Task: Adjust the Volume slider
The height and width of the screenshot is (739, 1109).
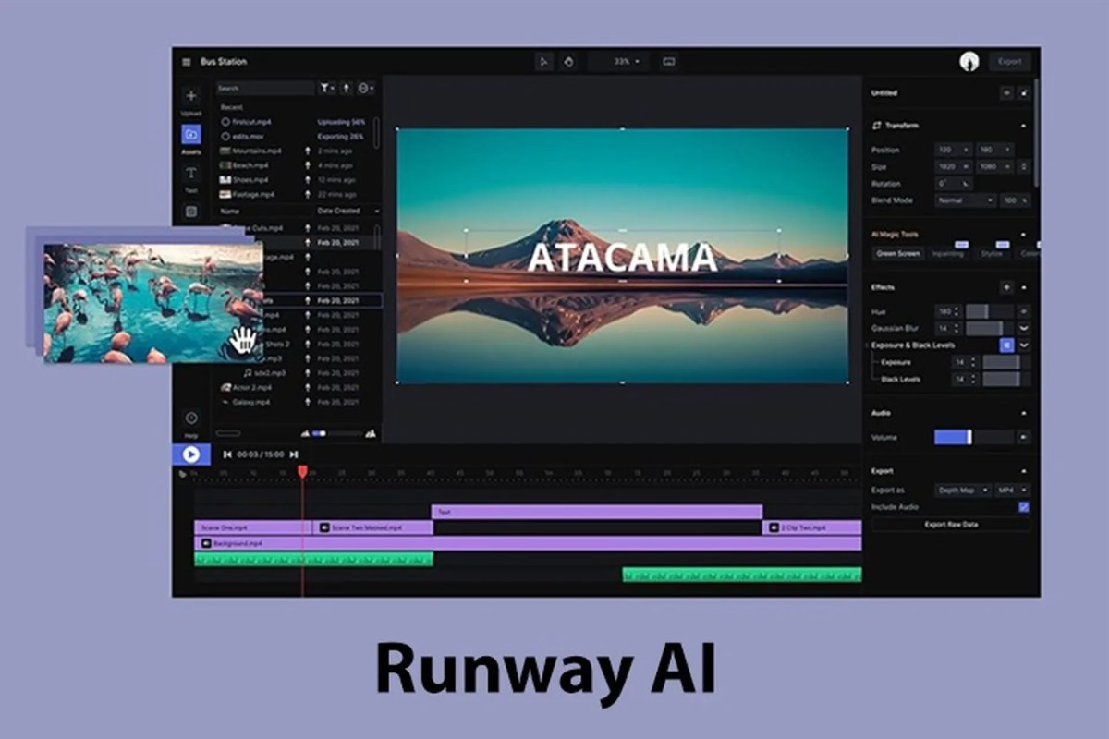Action: (x=973, y=438)
